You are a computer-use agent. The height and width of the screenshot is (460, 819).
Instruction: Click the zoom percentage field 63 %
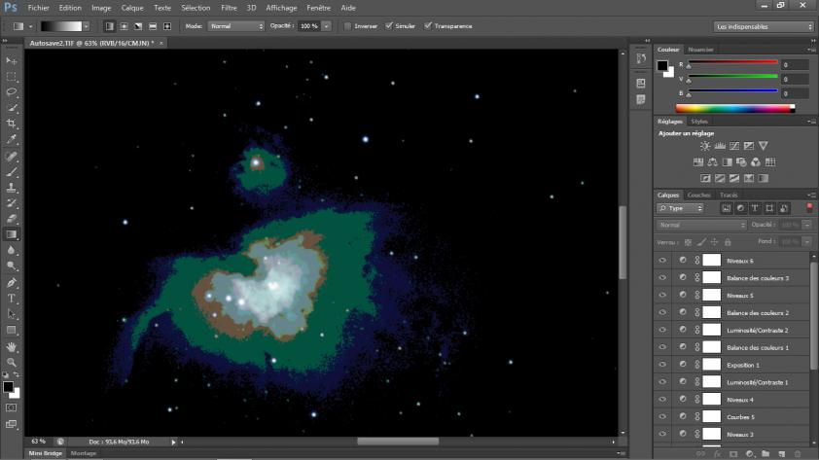coord(38,442)
